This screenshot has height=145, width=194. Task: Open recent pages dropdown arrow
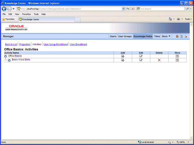click(13, 9)
